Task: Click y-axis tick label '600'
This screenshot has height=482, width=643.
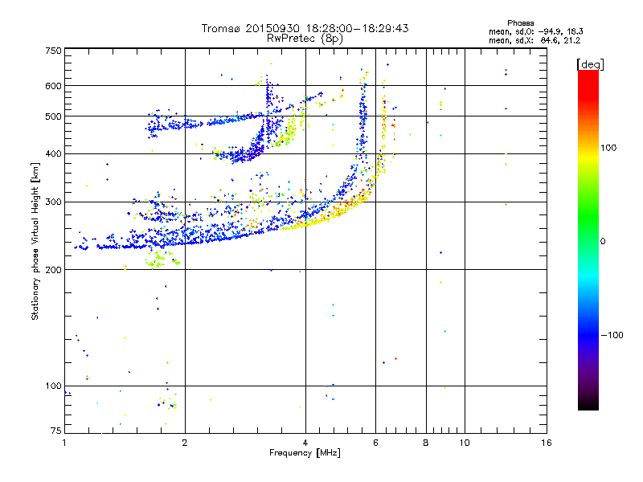Action: tap(53, 86)
